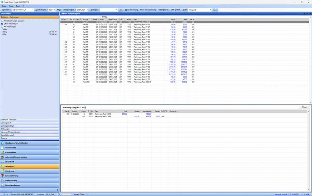This screenshot has width=312, height=196.
Task: Select 'Keine Rechnungen anzeigen' radio option
Action: click(2, 21)
